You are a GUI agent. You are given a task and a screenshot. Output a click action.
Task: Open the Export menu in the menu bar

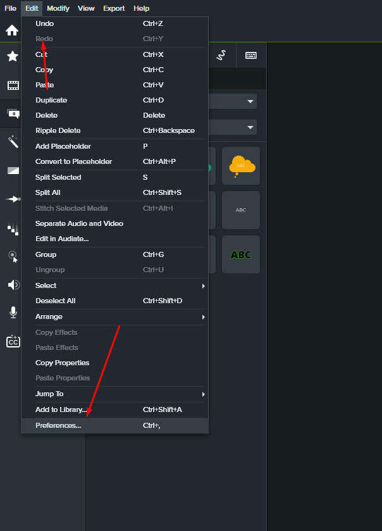click(114, 8)
